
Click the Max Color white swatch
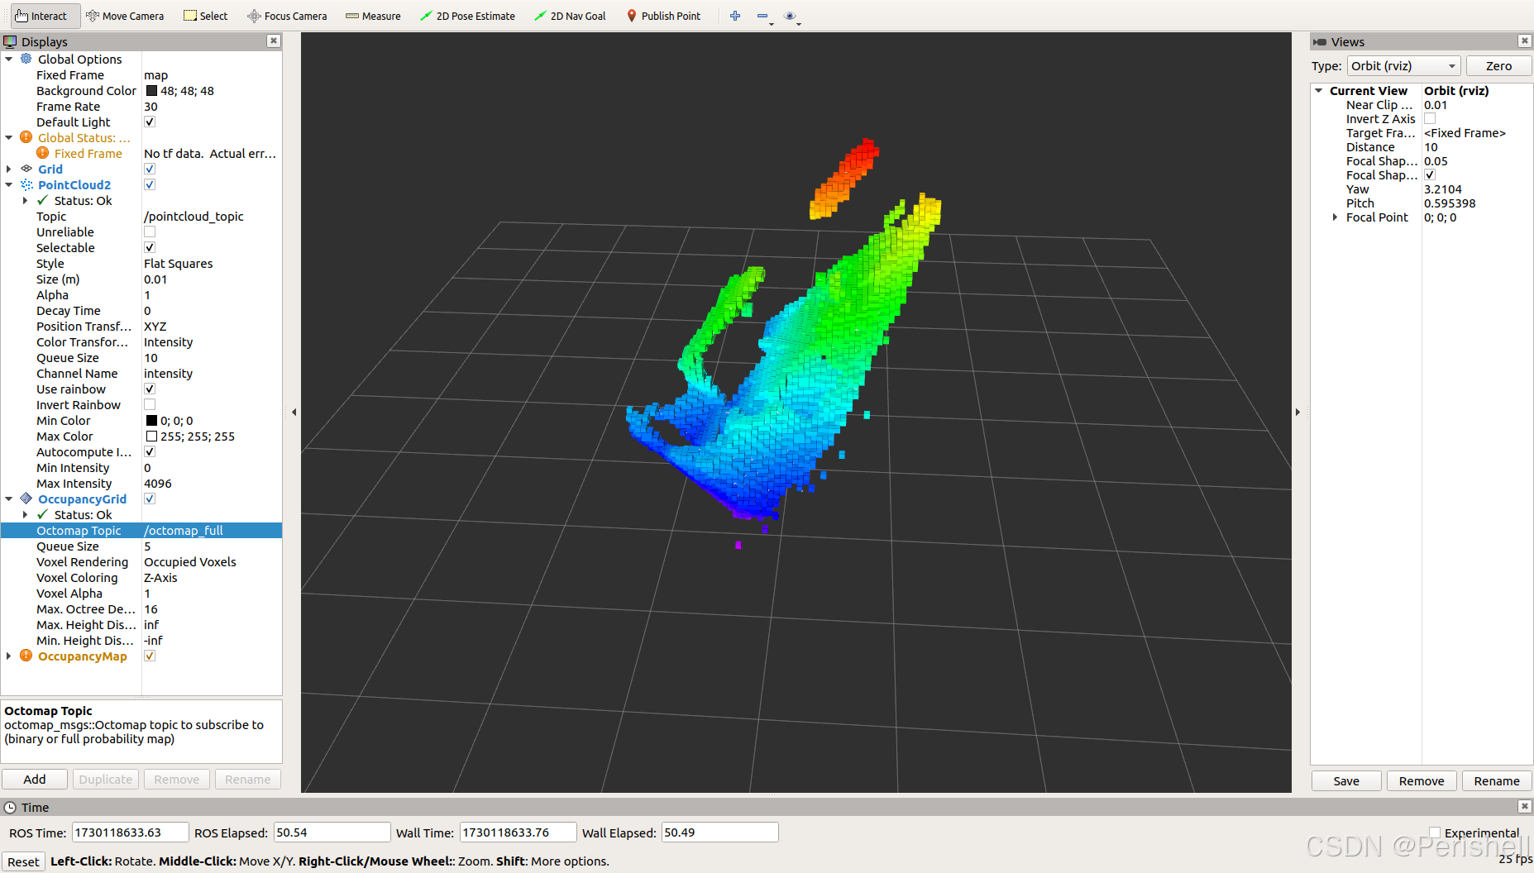[x=151, y=436]
